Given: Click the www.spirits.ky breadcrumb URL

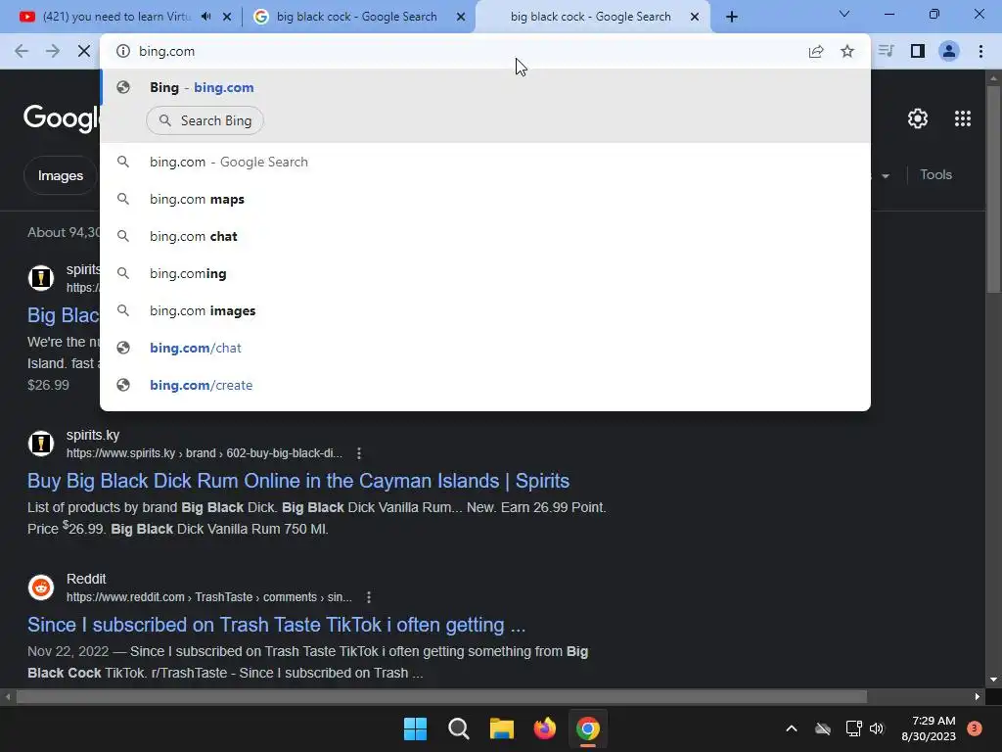Looking at the screenshot, I should coord(205,453).
